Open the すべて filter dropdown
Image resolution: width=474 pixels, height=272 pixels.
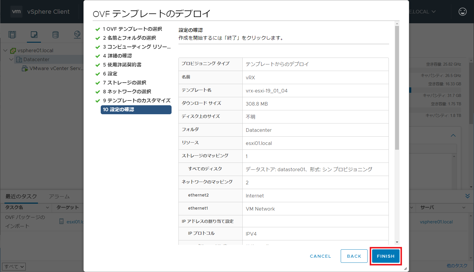(x=14, y=266)
